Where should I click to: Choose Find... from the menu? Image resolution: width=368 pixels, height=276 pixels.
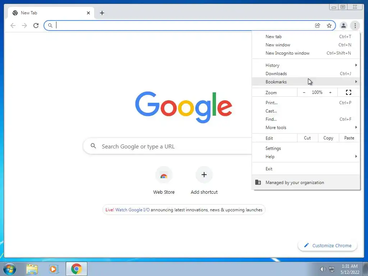[x=306, y=119]
